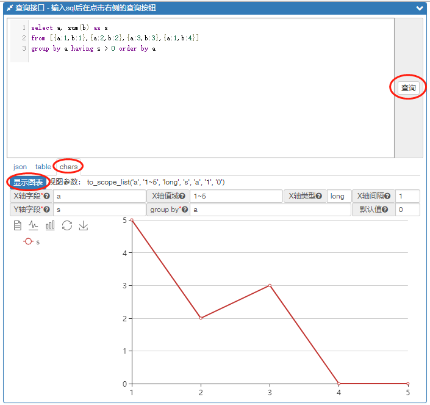Image resolution: width=430 pixels, height=405 pixels.
Task: Click help icon beside group by
Action: click(x=184, y=210)
